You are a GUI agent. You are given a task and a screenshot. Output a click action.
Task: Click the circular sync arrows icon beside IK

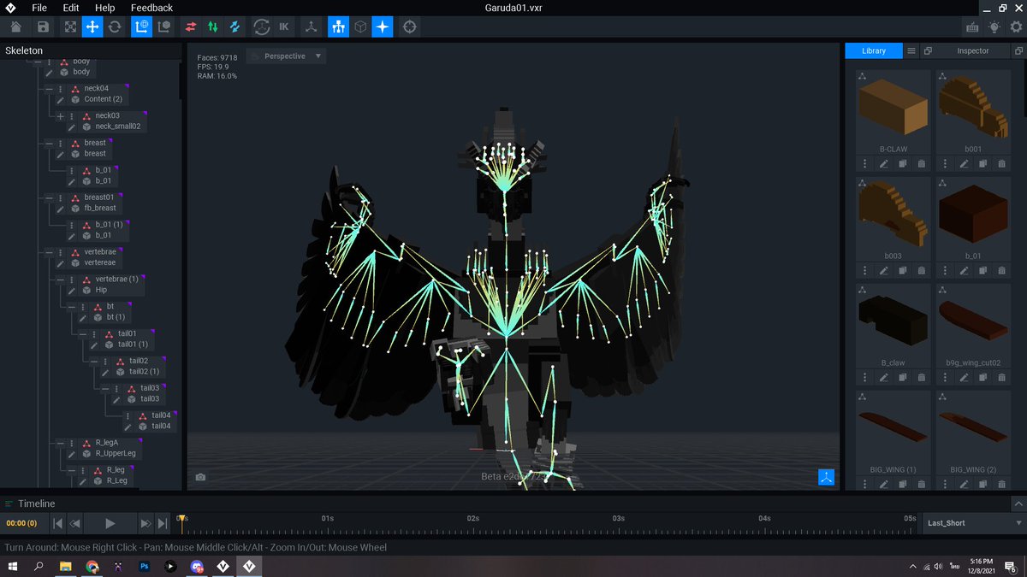(x=262, y=27)
